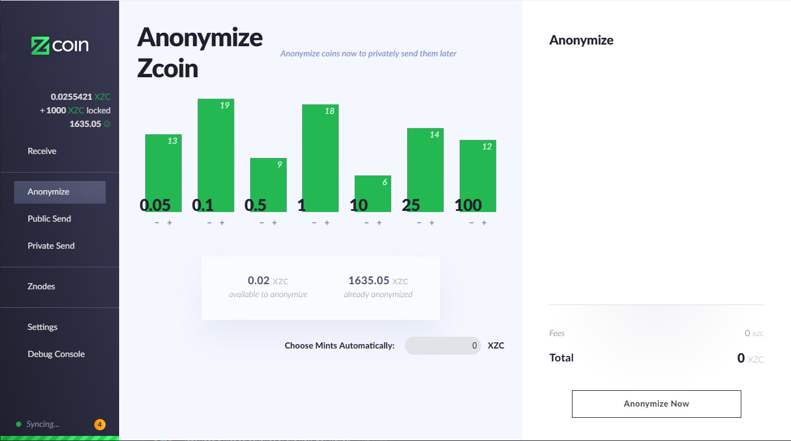Viewport: 791px width, 441px height.
Task: Decrease the 0.1 denomination mint count
Action: tap(209, 223)
